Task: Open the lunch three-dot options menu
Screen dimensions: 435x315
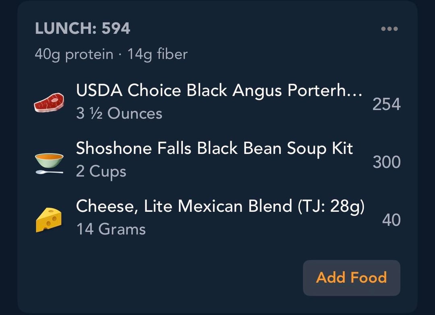Action: 389,29
